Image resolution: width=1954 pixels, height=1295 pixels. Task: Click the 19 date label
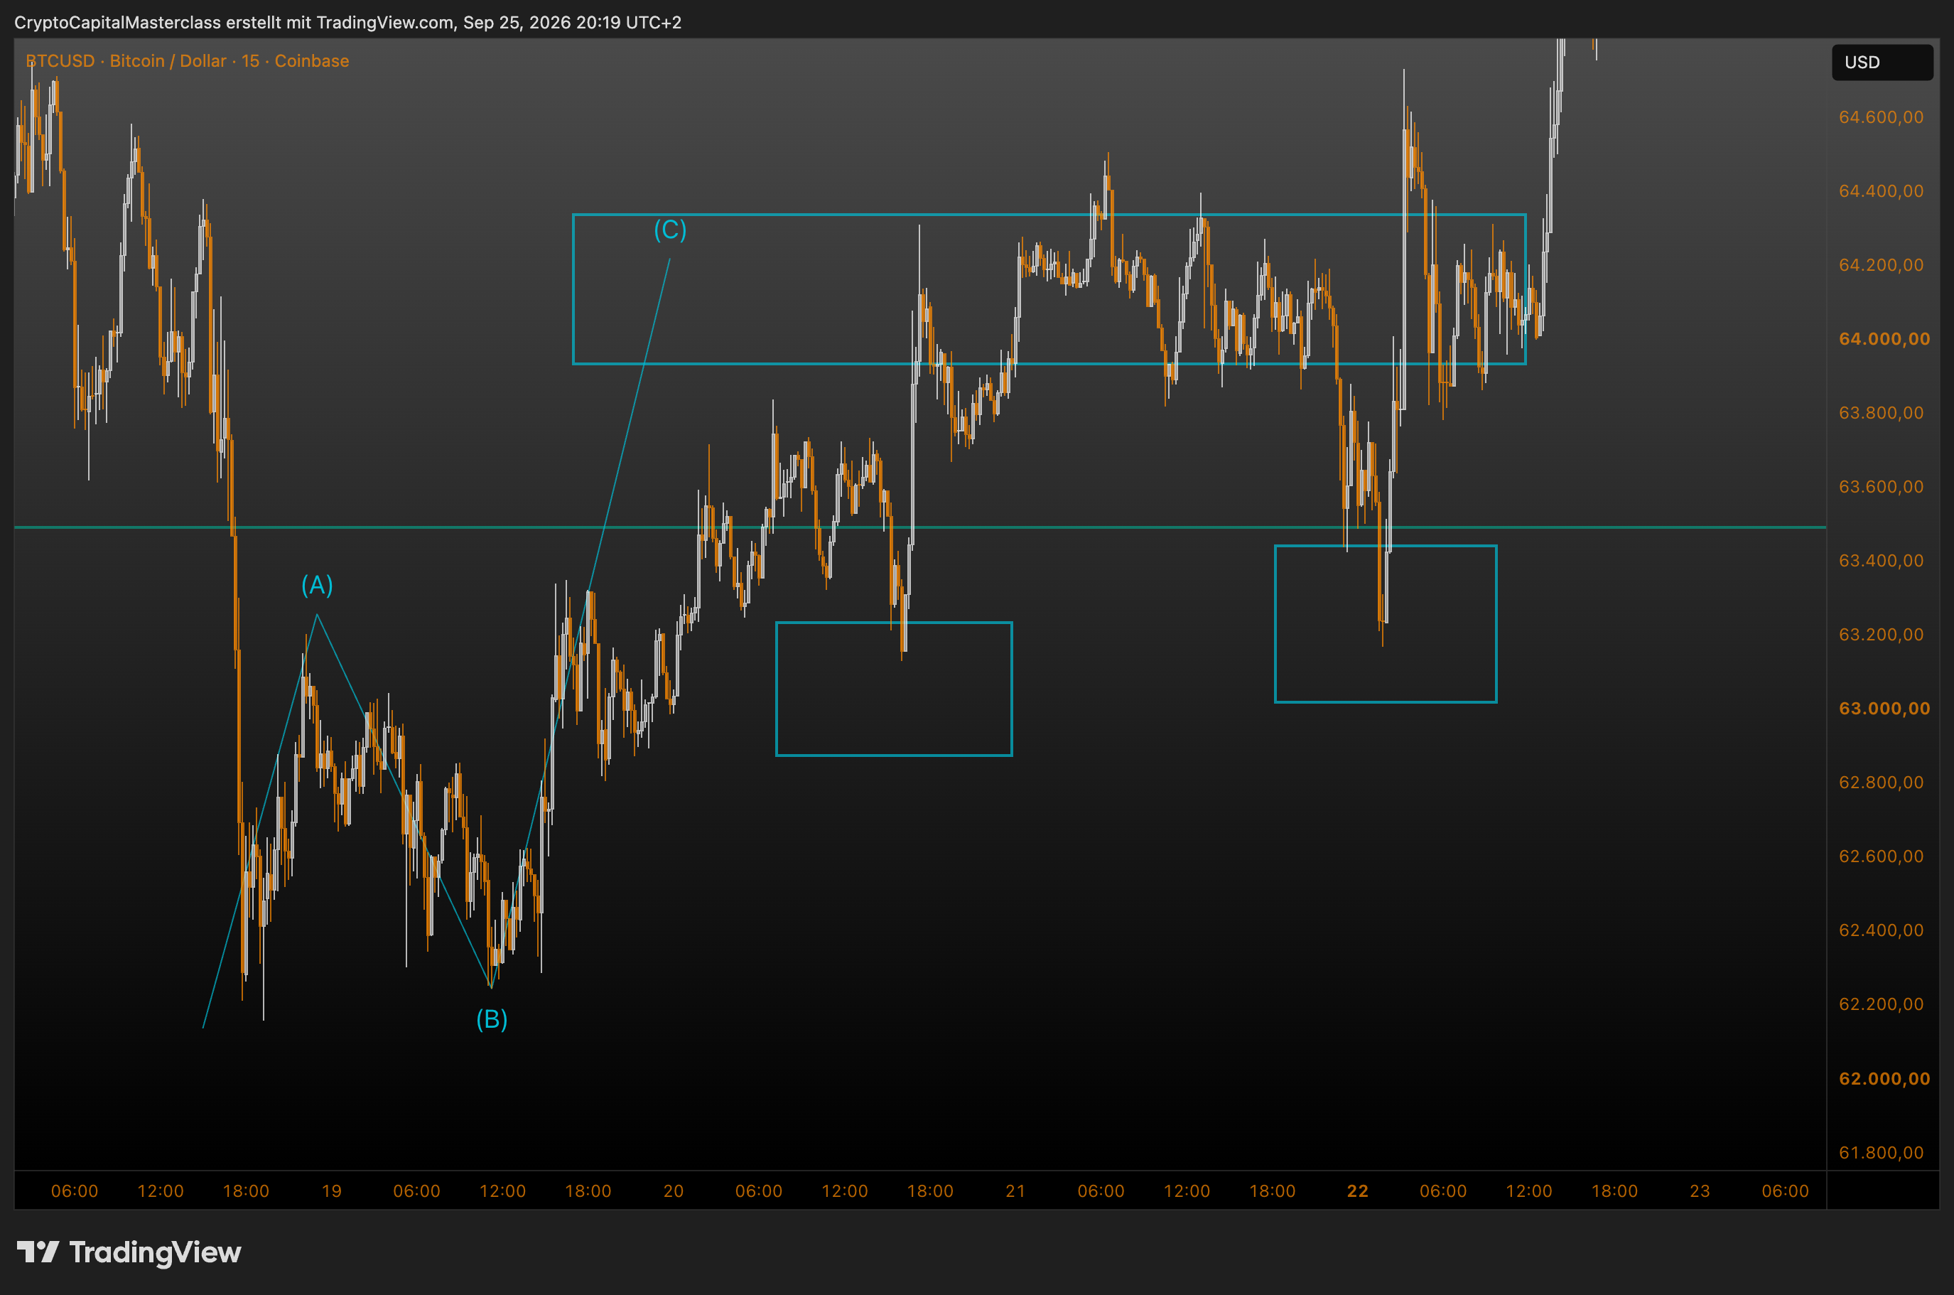click(332, 1191)
